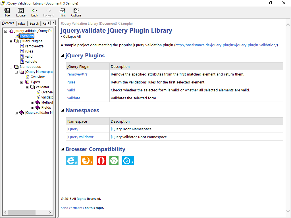Click the Safari compatibility icon
This screenshot has width=291, height=218.
pos(128,161)
